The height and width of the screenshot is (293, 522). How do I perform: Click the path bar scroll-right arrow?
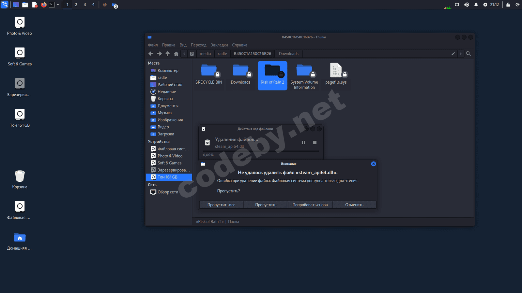pyautogui.click(x=461, y=54)
